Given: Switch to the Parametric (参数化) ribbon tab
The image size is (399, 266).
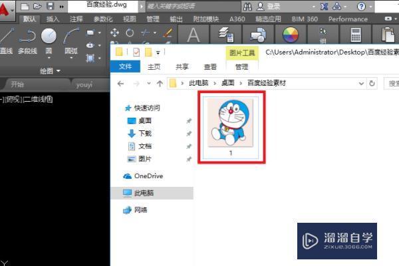Looking at the screenshot, I should [103, 19].
